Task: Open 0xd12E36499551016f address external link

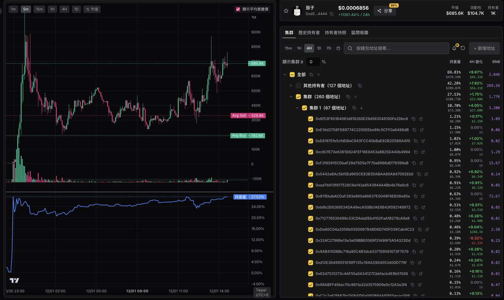Action: point(420,263)
